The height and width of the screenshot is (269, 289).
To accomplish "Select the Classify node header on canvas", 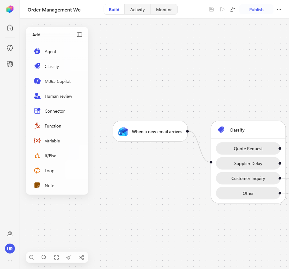I will pos(248,130).
